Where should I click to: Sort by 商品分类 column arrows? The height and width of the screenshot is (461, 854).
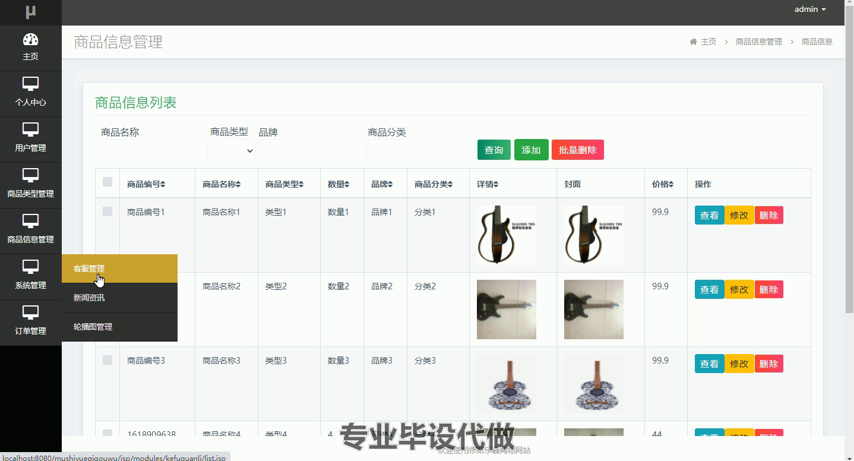point(450,185)
